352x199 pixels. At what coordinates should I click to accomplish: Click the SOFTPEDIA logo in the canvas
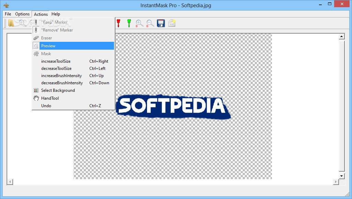[173, 107]
